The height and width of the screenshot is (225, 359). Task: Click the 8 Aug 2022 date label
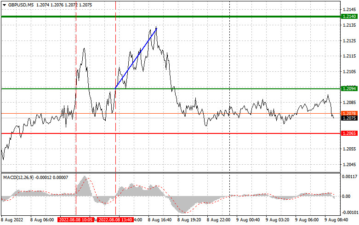[x=12, y=220]
